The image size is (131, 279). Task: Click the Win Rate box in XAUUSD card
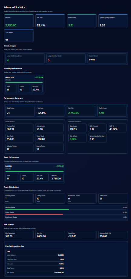point(42,177)
